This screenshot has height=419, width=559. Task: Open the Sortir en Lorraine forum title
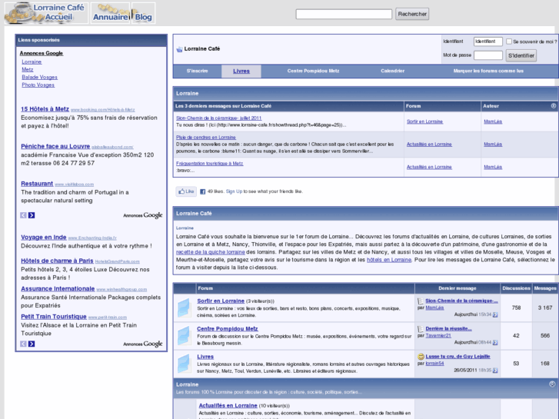coord(221,301)
